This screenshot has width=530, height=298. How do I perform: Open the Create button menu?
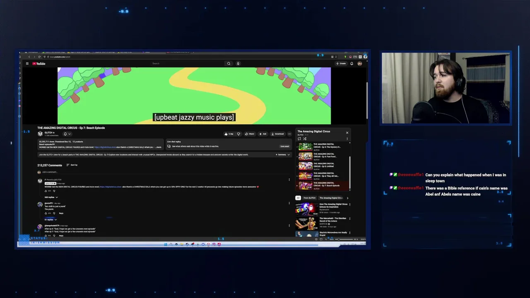point(341,64)
